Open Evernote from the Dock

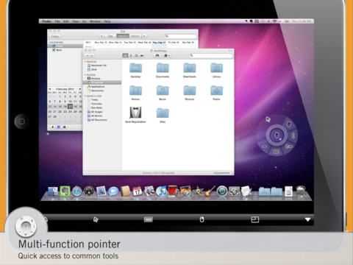(x=65, y=191)
